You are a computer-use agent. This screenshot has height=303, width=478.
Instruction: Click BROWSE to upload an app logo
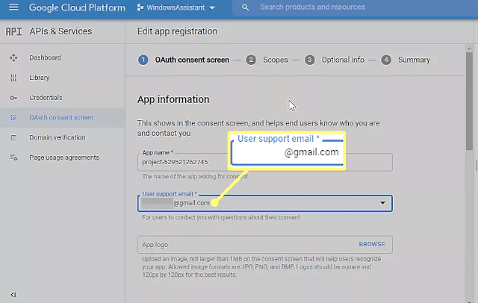(x=372, y=244)
